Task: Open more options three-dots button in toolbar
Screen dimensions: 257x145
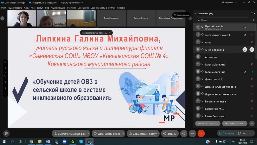Action: (x=192, y=134)
